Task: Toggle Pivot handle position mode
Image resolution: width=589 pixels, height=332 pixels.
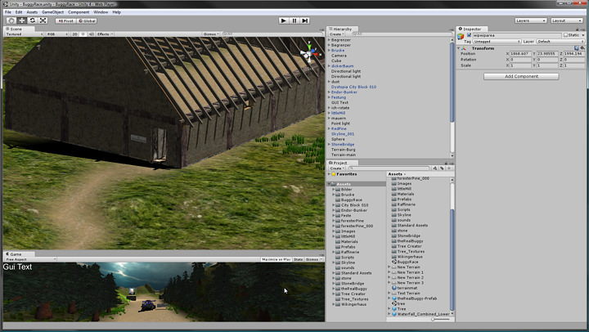Action: (65, 21)
